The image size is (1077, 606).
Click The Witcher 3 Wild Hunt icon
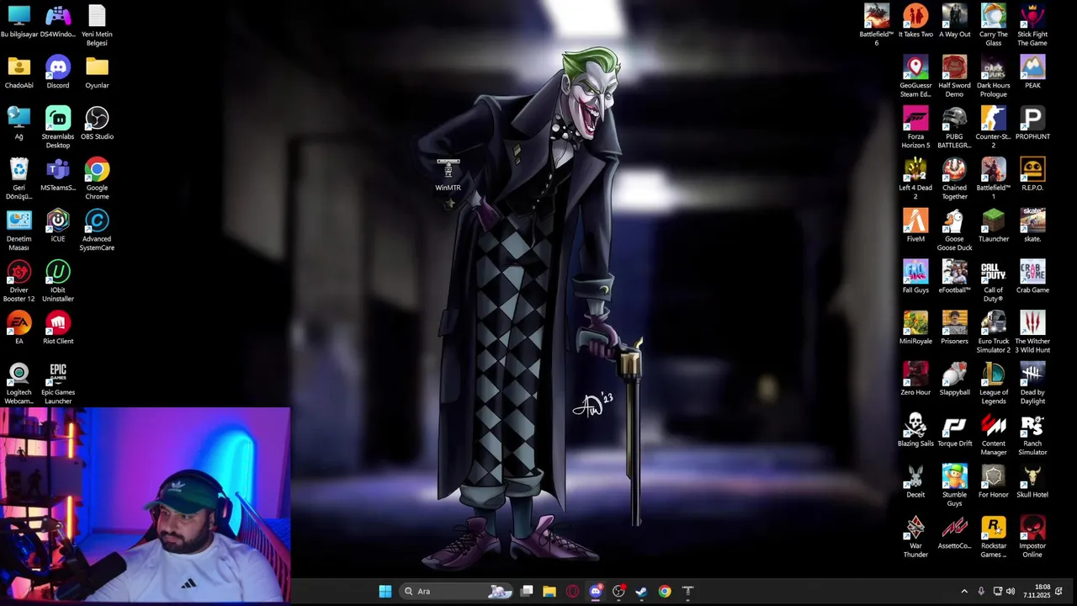1032,333
